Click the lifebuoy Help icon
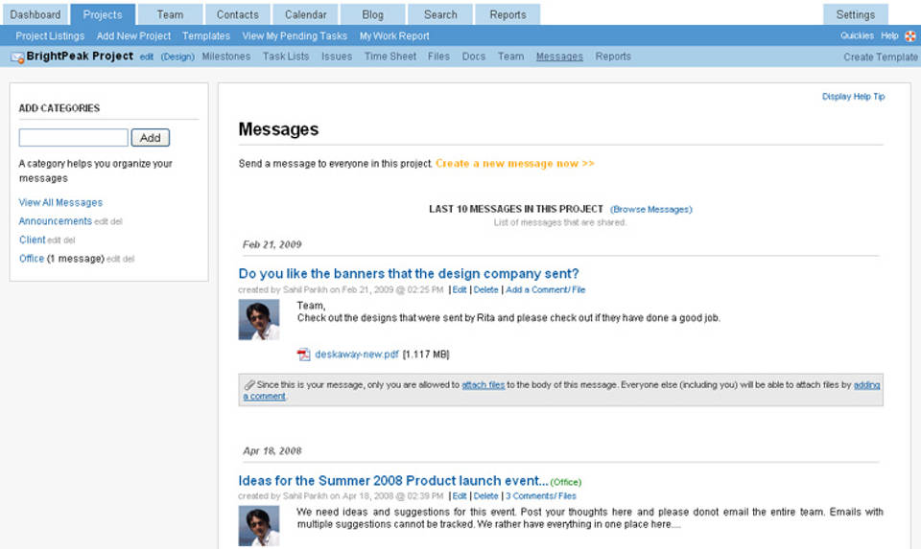Image resolution: width=921 pixels, height=549 pixels. tap(909, 36)
